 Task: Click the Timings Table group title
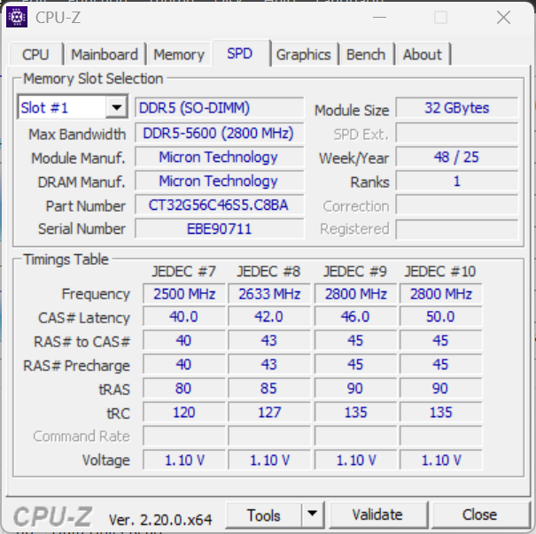coord(66,259)
